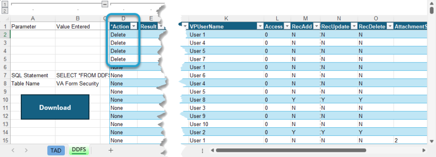This screenshot has height=157, width=436.
Task: Click the Download button
Action: coord(55,107)
